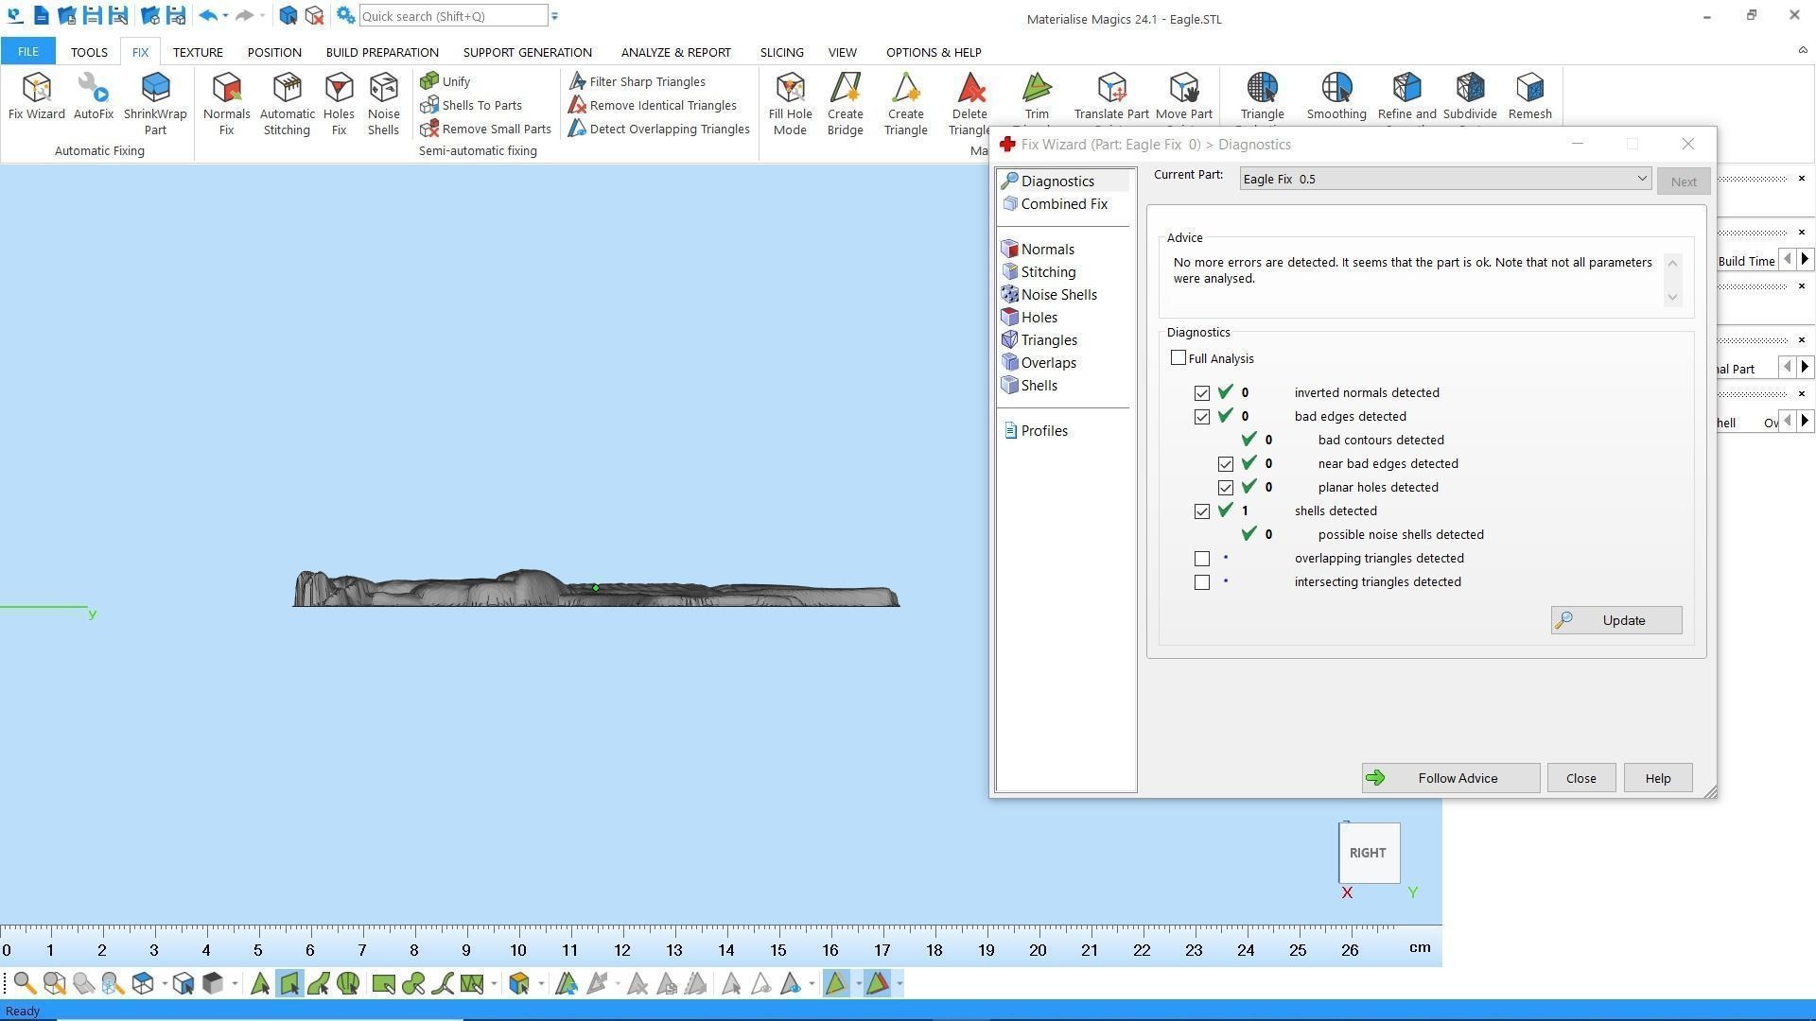Click the Quick search input field
The image size is (1816, 1021).
pyautogui.click(x=452, y=16)
